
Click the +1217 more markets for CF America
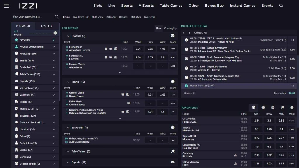[x=291, y=120]
